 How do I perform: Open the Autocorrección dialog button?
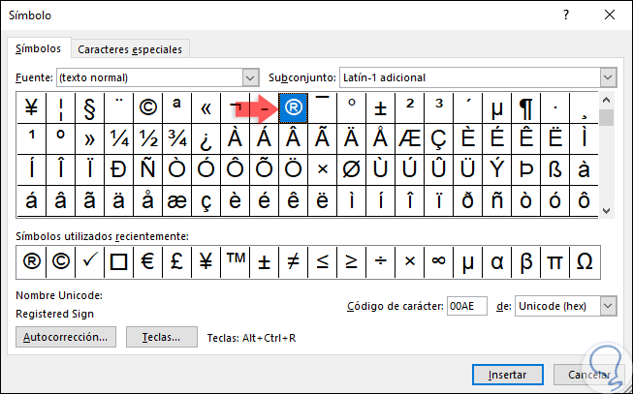tap(67, 337)
